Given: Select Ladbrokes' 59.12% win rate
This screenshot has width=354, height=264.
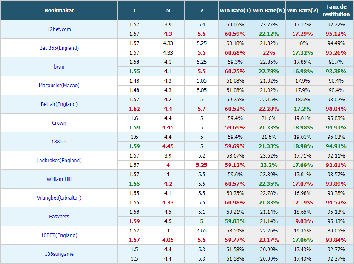Looking at the screenshot, I should click(235, 165).
